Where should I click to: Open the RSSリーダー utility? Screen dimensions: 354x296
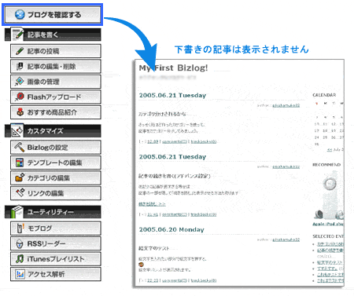point(56,243)
